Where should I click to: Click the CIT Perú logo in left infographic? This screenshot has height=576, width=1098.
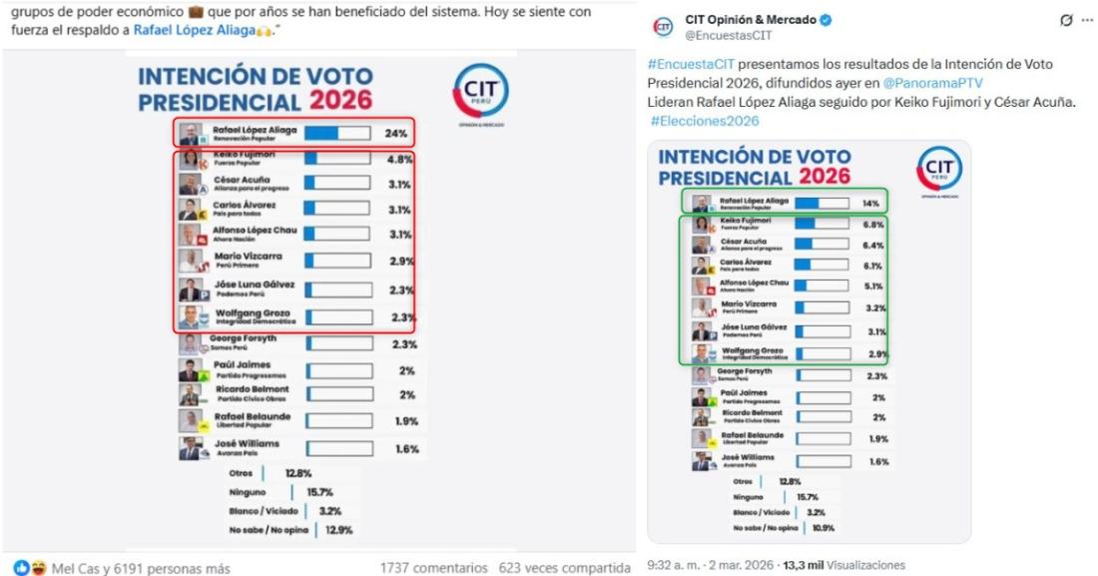(482, 92)
